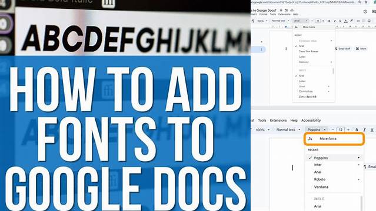Viewport: 376px width, 211px height.
Task: Click the highlighted More fonts option
Action: click(x=334, y=139)
